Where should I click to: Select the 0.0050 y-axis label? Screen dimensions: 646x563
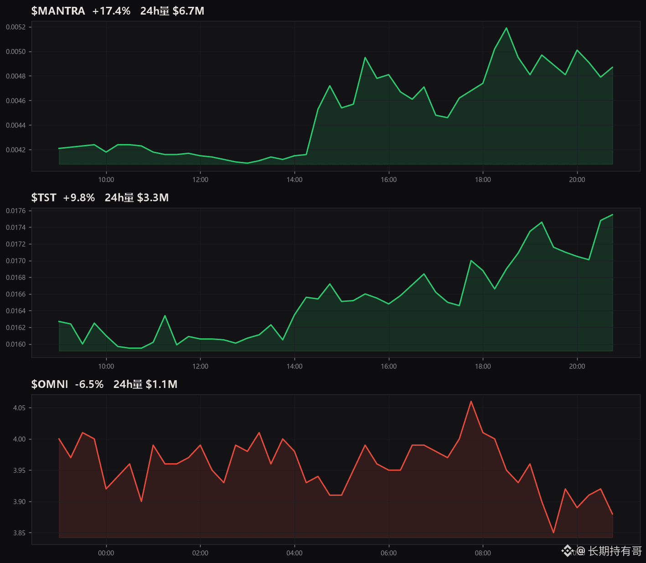16,52
